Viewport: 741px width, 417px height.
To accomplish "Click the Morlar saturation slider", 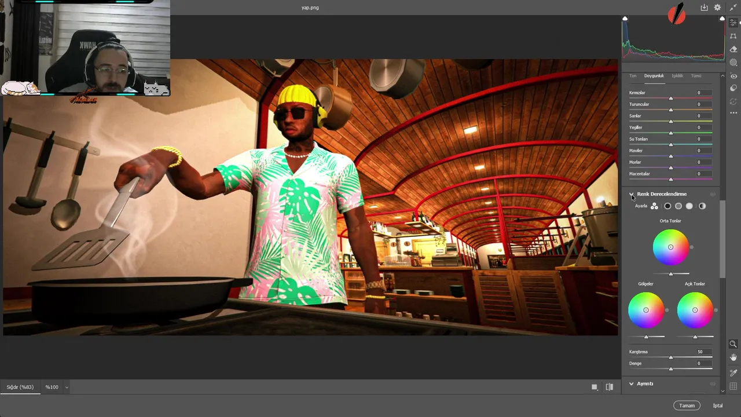I will [x=670, y=168].
